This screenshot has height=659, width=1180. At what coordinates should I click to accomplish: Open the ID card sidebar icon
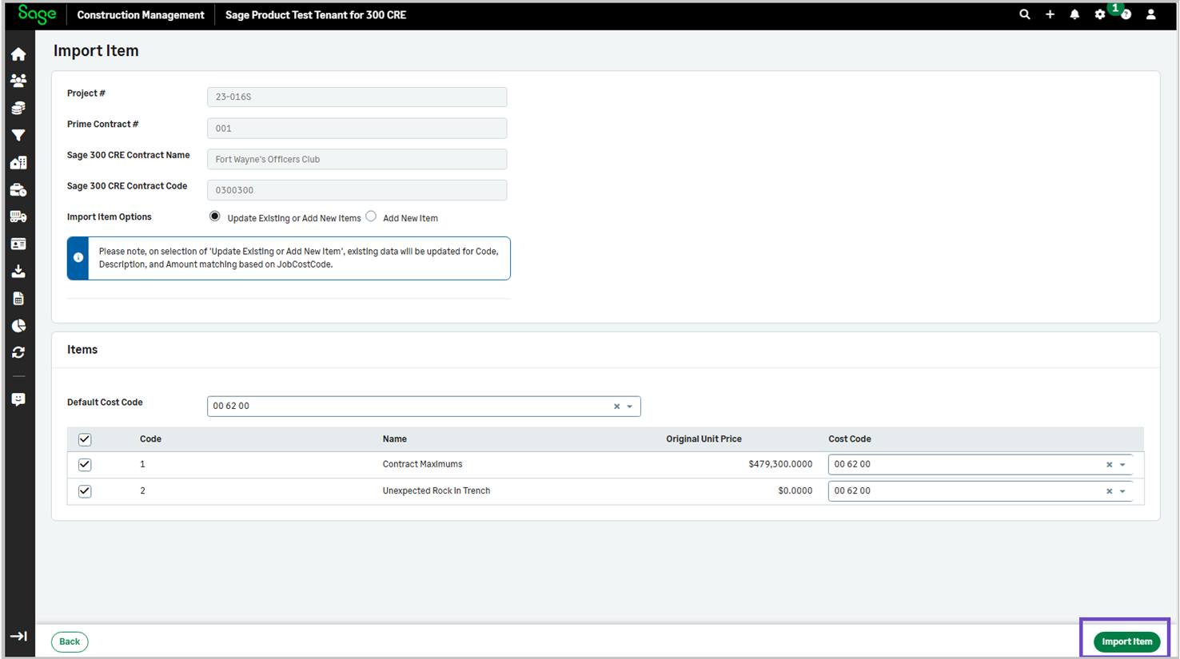coord(18,244)
